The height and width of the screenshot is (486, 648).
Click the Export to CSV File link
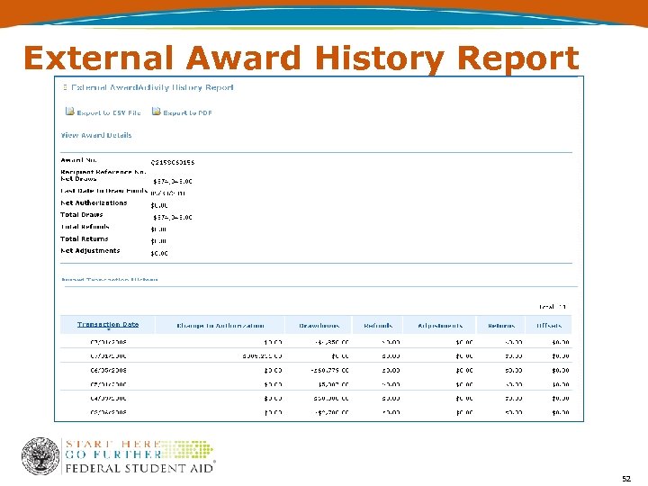[109, 112]
